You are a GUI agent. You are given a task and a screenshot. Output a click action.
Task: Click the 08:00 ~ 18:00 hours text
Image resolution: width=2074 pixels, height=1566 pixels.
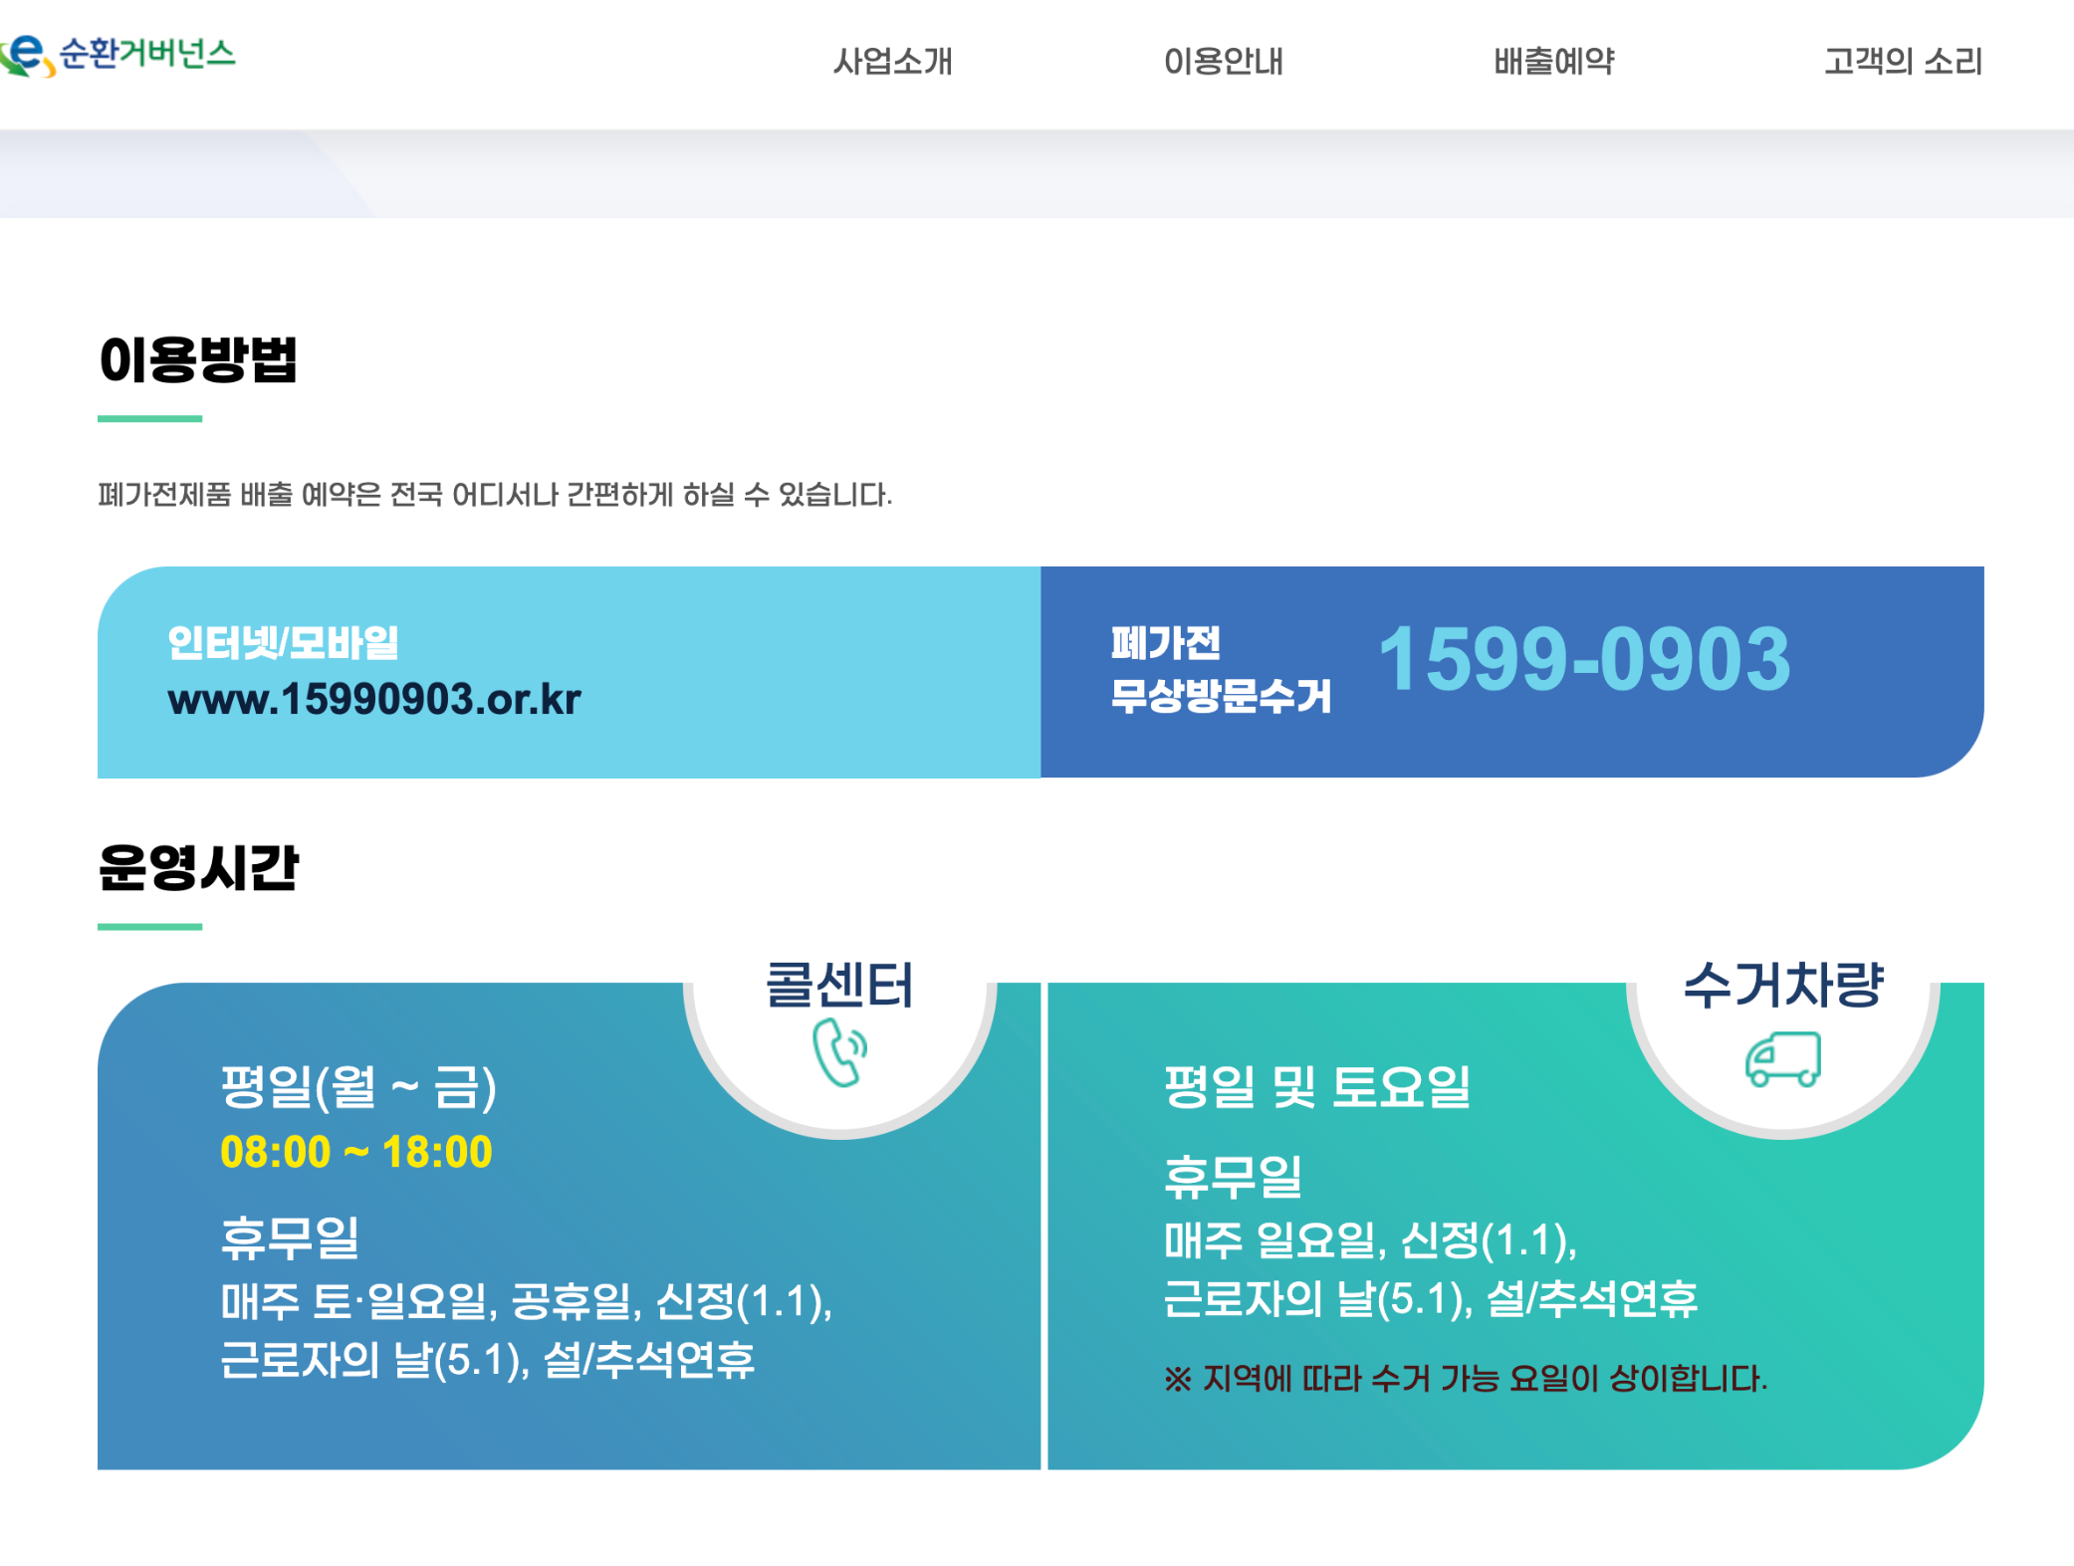[x=355, y=1152]
